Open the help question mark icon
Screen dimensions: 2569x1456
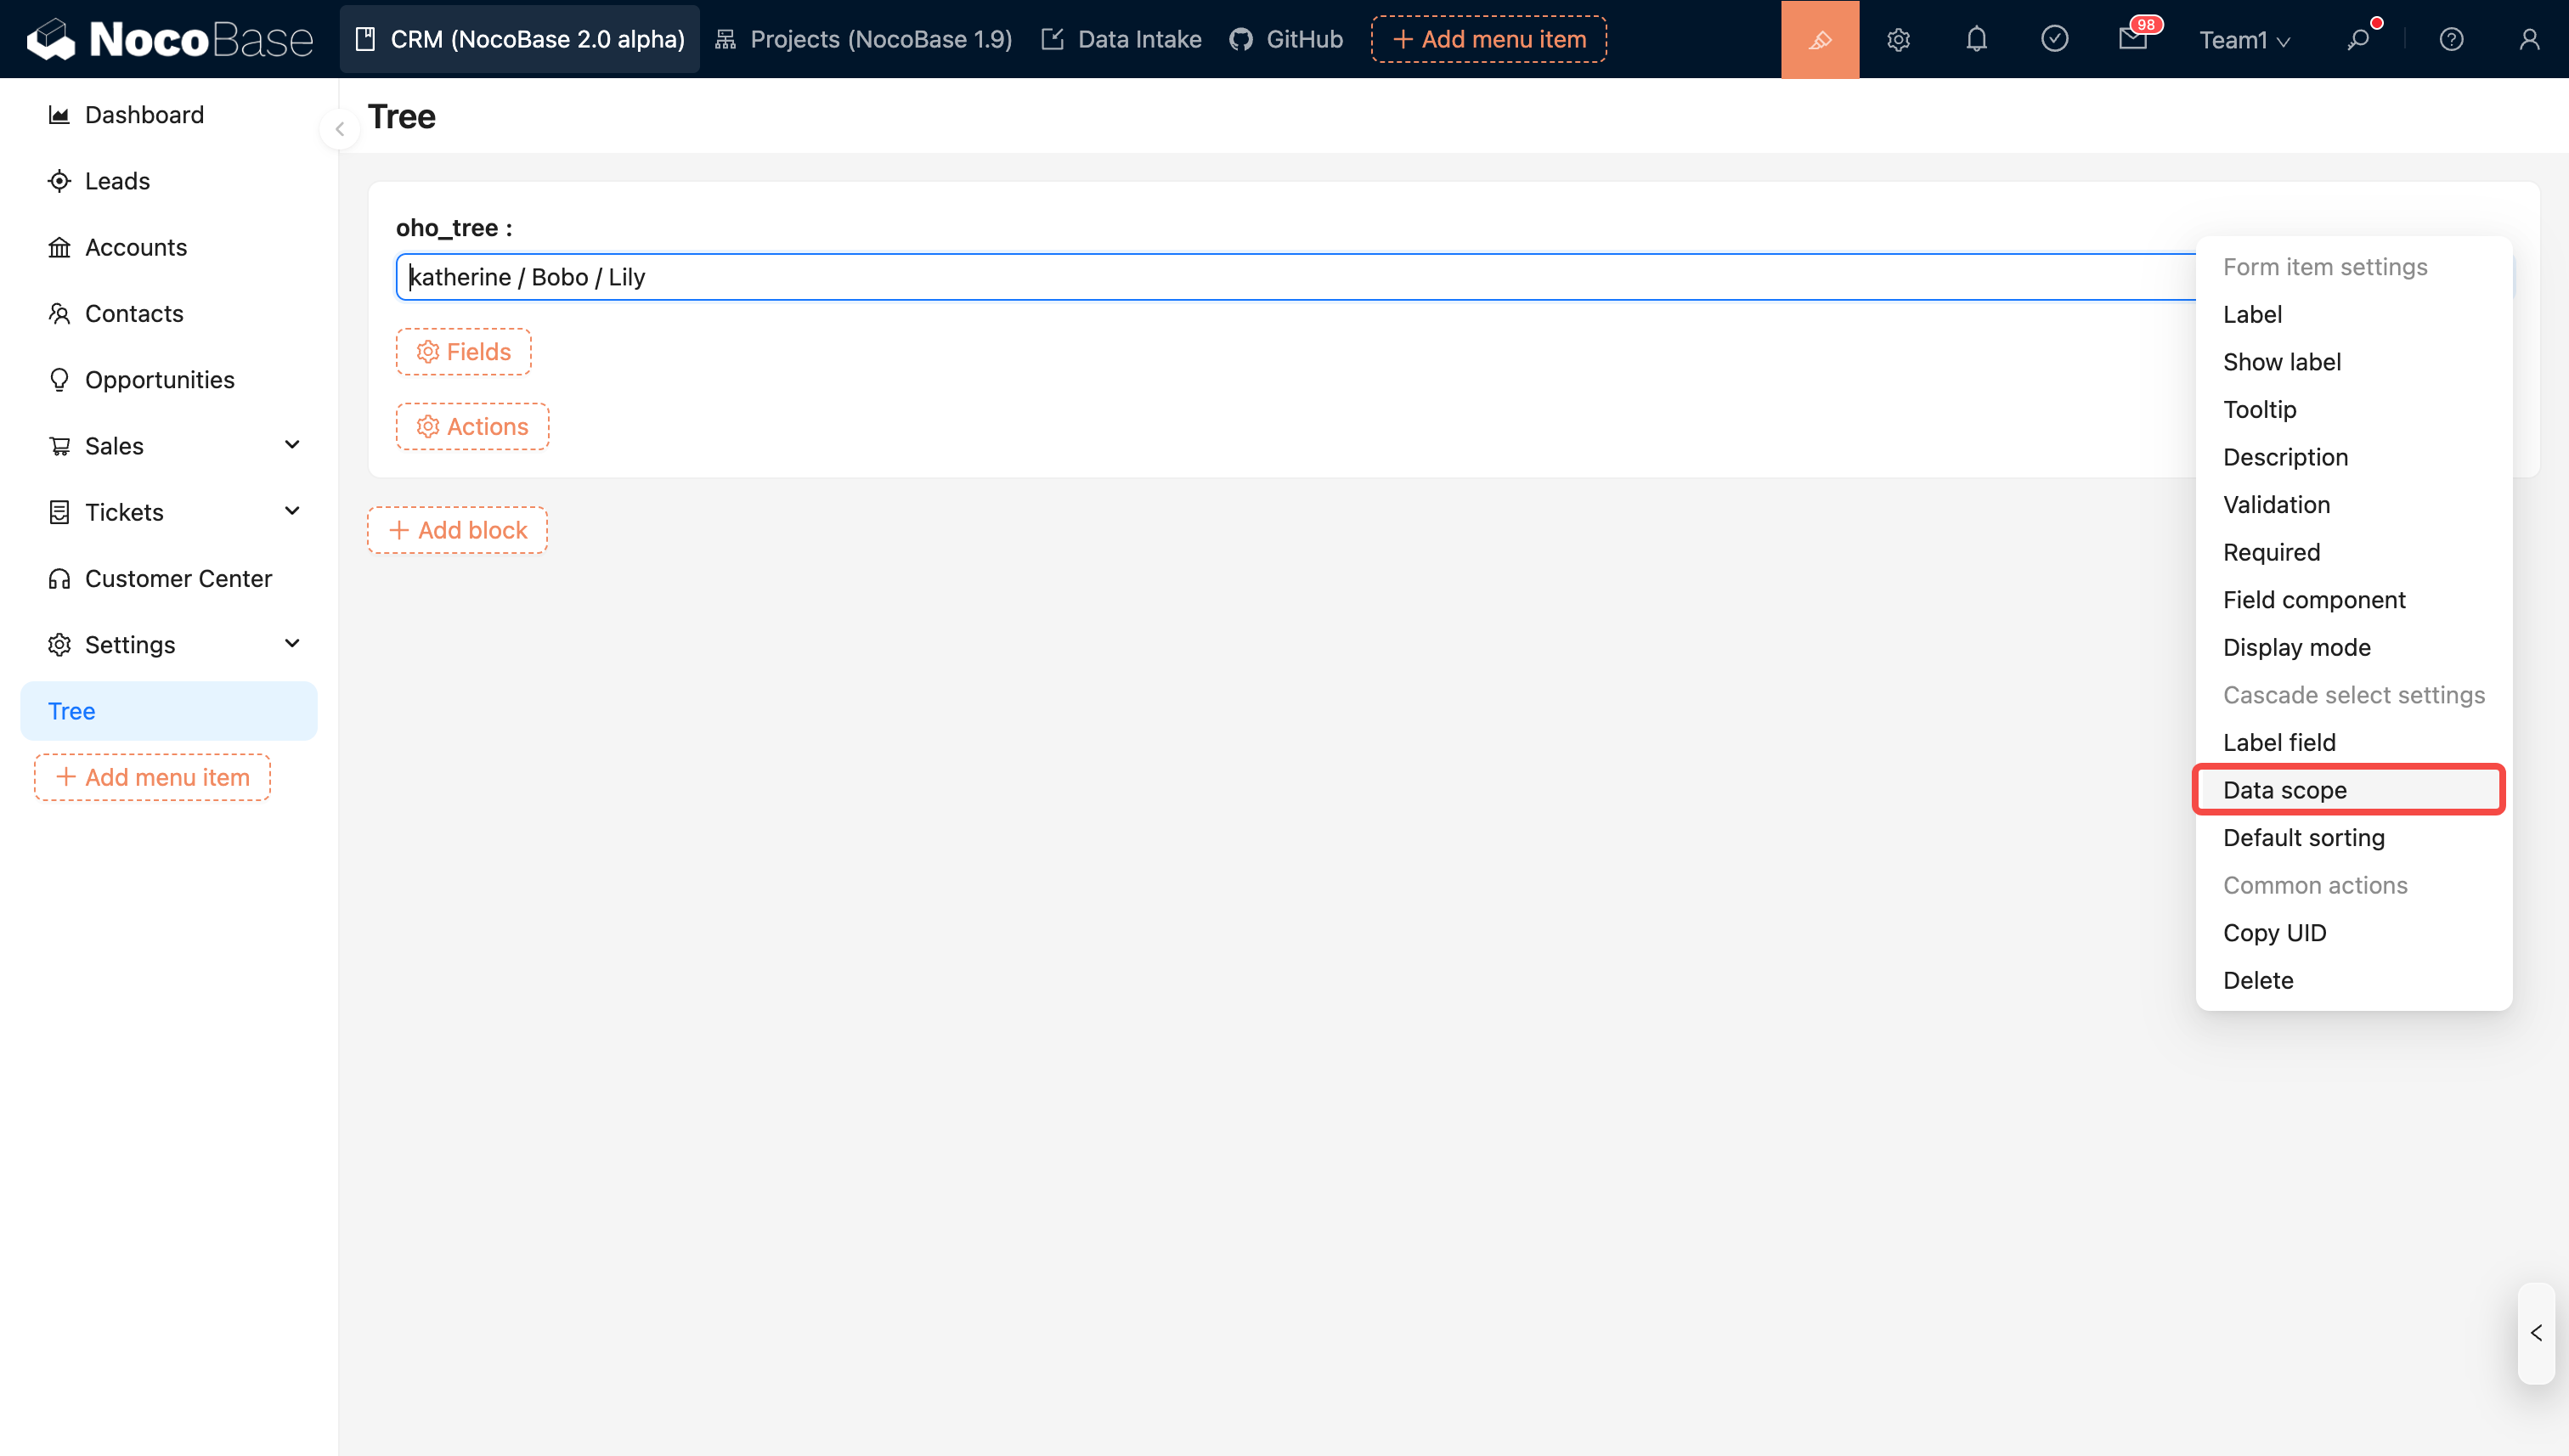[x=2450, y=39]
